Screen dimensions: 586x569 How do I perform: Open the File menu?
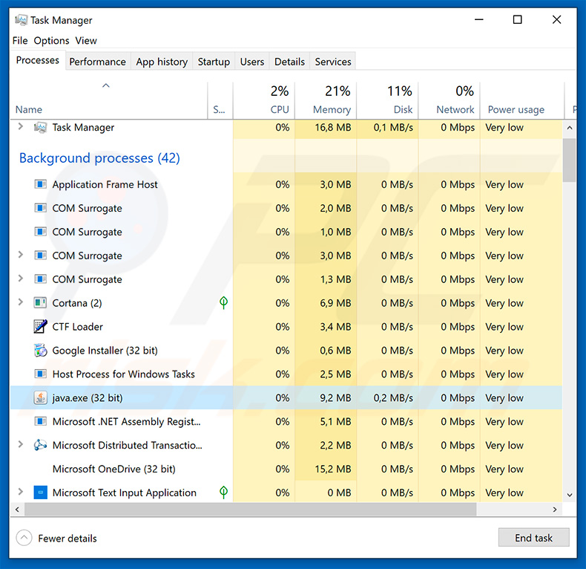20,40
